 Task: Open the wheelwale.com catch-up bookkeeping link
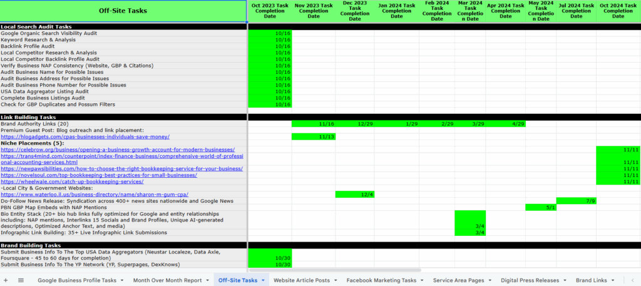point(72,181)
